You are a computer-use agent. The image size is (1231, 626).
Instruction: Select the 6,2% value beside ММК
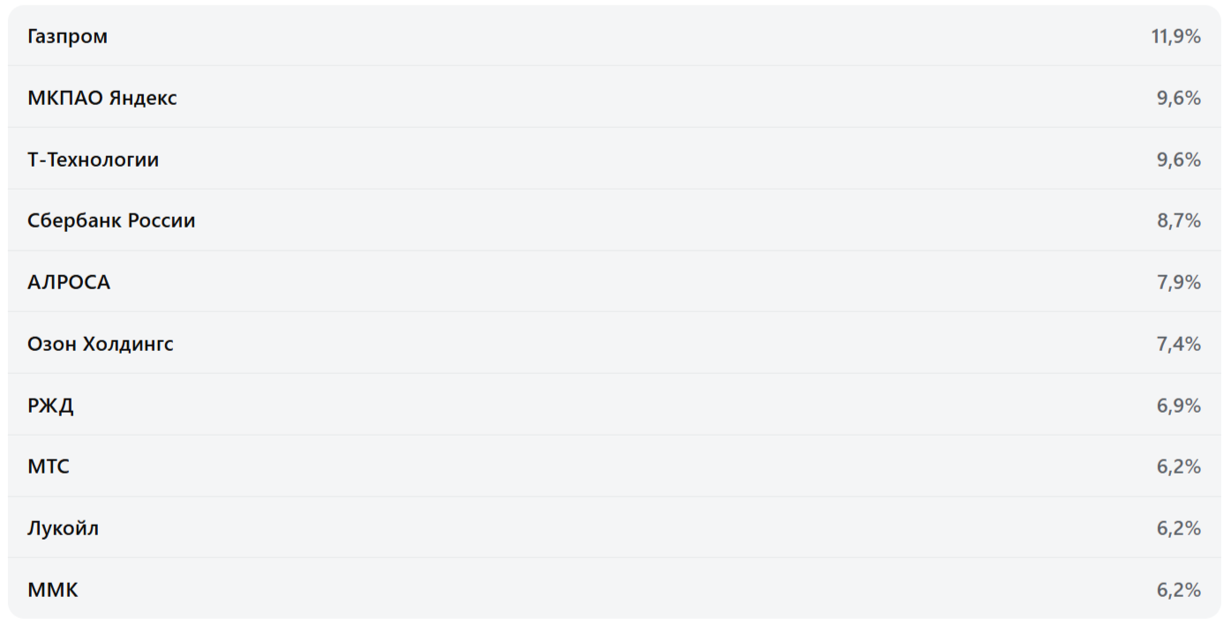(1179, 590)
